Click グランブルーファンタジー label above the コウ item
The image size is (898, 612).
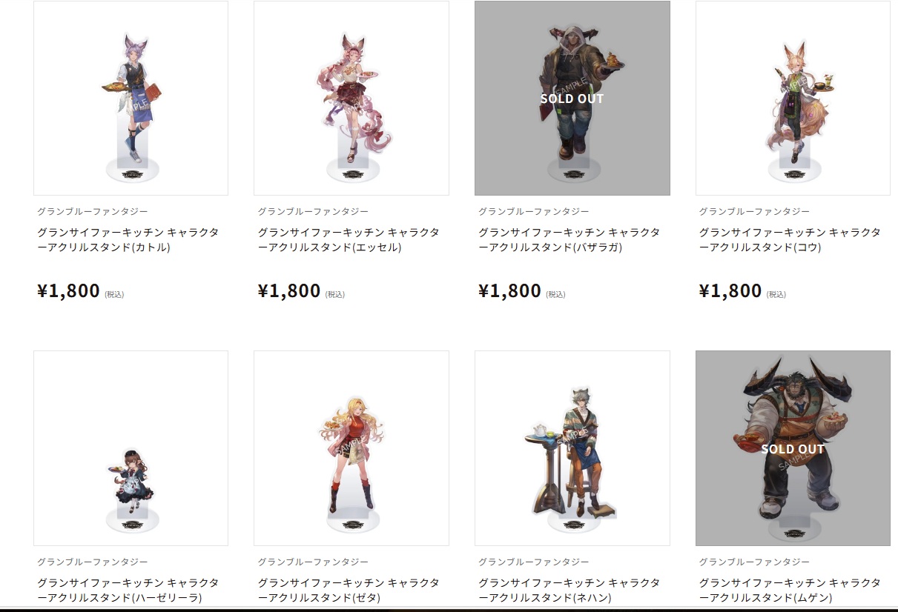754,212
